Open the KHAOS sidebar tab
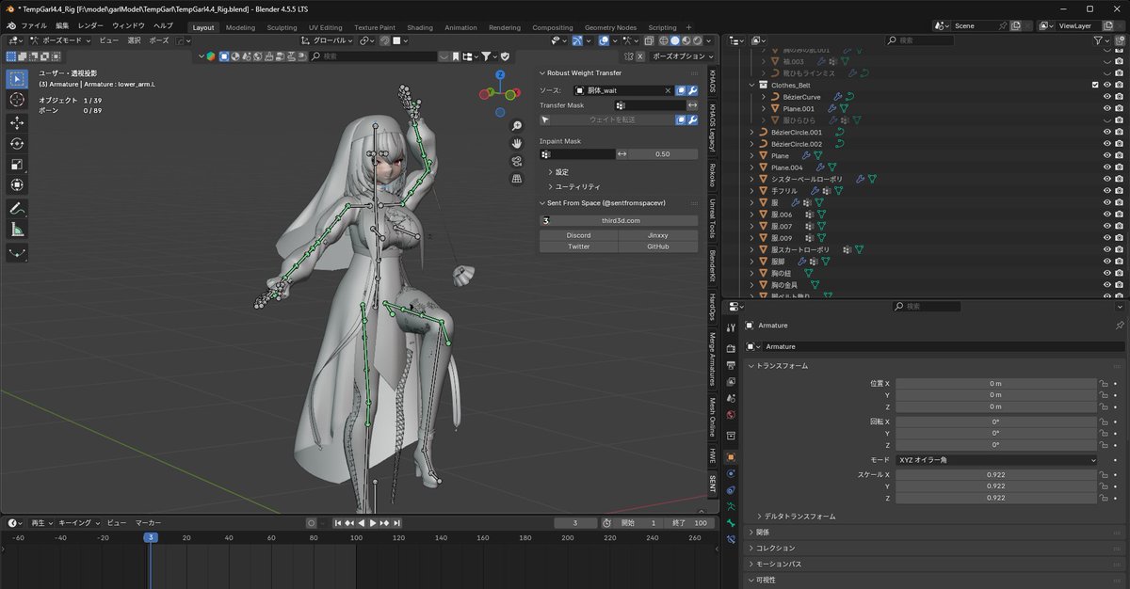Image resolution: width=1130 pixels, height=589 pixels. click(713, 80)
